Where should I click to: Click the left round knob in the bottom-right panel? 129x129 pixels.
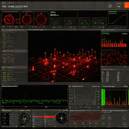[110, 118]
